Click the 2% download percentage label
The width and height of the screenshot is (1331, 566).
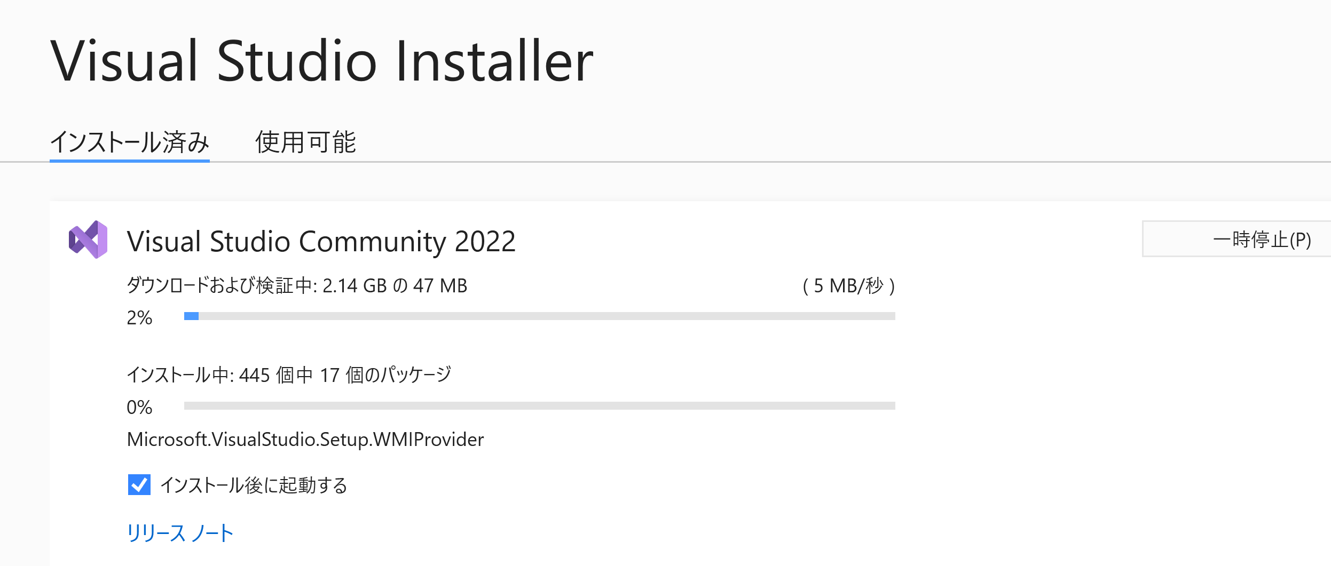139,318
